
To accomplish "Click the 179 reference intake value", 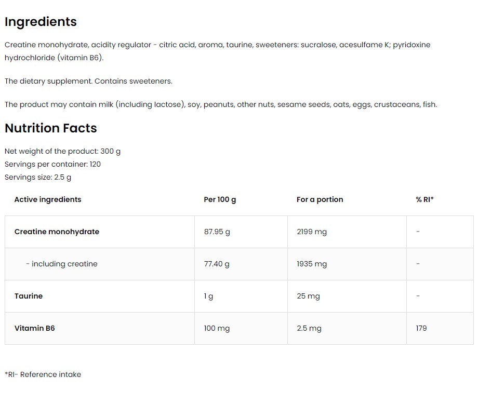I will (x=421, y=328).
